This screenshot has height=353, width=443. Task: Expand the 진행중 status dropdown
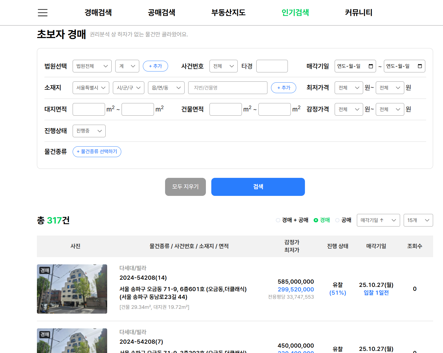tap(89, 131)
